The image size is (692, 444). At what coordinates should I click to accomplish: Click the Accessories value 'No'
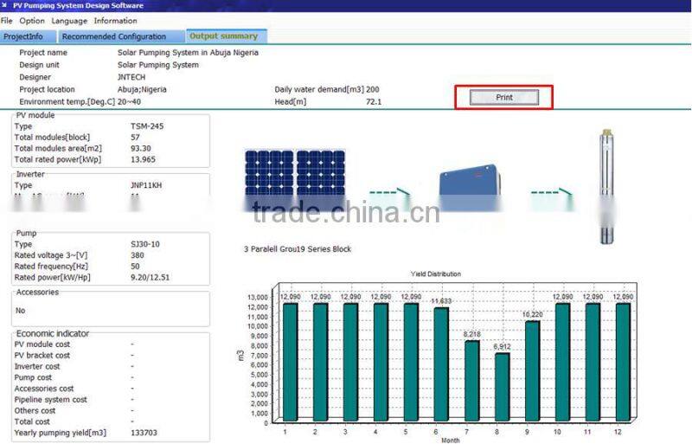[x=20, y=311]
